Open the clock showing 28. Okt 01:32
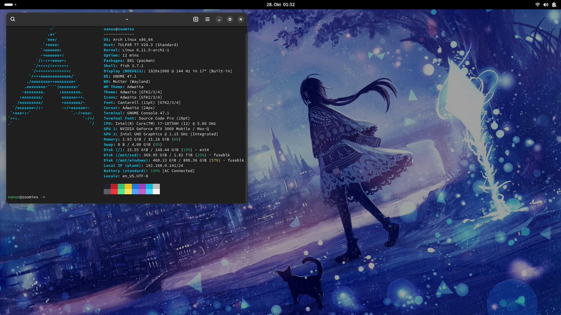 tap(280, 4)
